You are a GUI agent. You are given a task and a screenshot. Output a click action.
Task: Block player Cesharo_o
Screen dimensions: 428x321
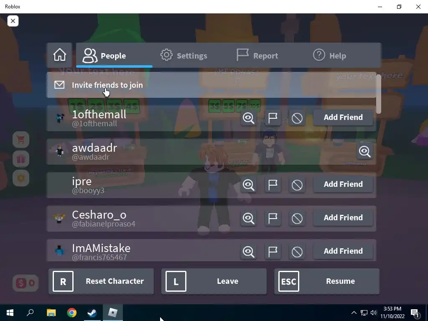(x=297, y=218)
